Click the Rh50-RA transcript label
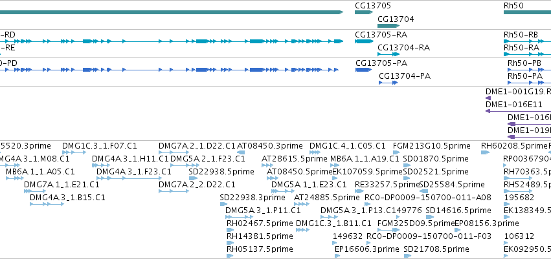 [x=521, y=47]
